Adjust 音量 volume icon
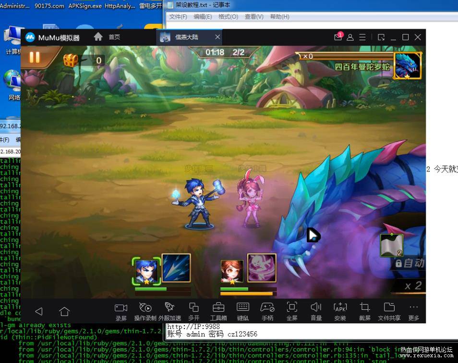Viewport: 458px width, 363px height. [x=316, y=311]
